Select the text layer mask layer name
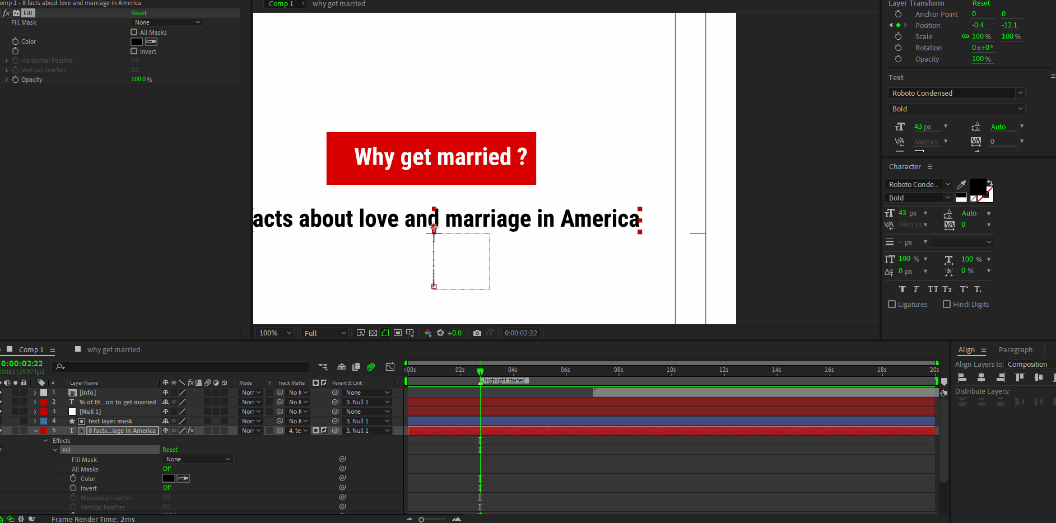This screenshot has width=1056, height=523. [x=110, y=421]
